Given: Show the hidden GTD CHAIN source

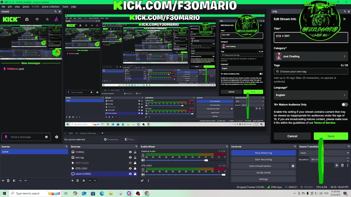Looking at the screenshot, I should click(x=130, y=163).
